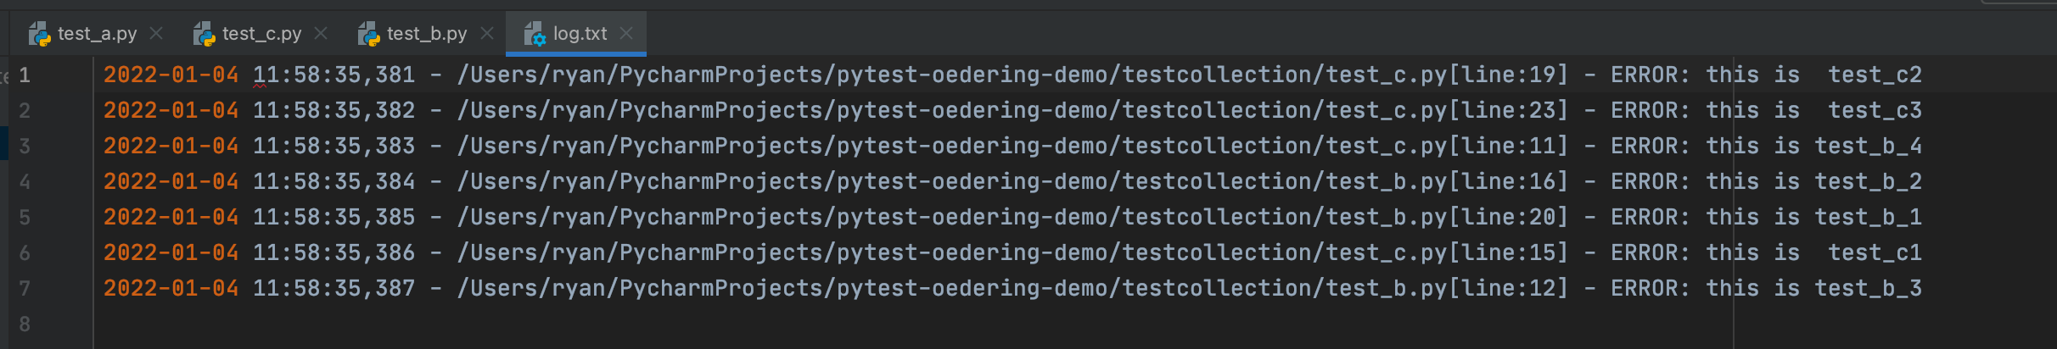The height and width of the screenshot is (349, 2057).
Task: Click the Python file icon on test_c.py tab
Action: (x=204, y=34)
